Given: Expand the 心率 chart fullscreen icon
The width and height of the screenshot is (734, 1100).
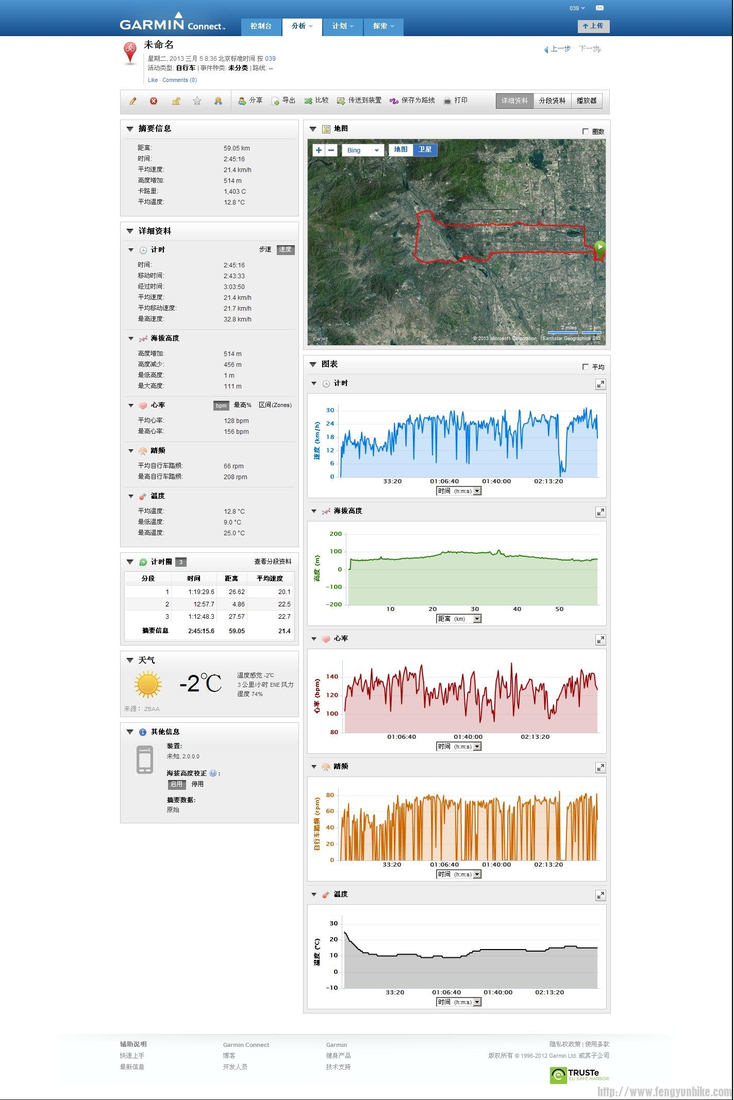Looking at the screenshot, I should click(x=600, y=640).
